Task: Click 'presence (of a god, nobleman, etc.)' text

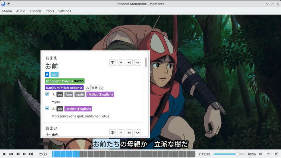Action: click(x=82, y=116)
